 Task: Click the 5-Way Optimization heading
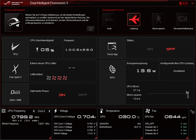15,10
